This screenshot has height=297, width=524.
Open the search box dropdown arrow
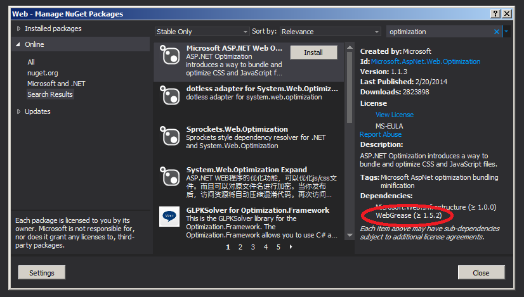point(506,32)
